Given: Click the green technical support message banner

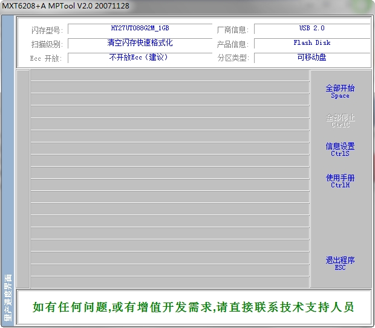Looking at the screenshot, I should tap(192, 307).
